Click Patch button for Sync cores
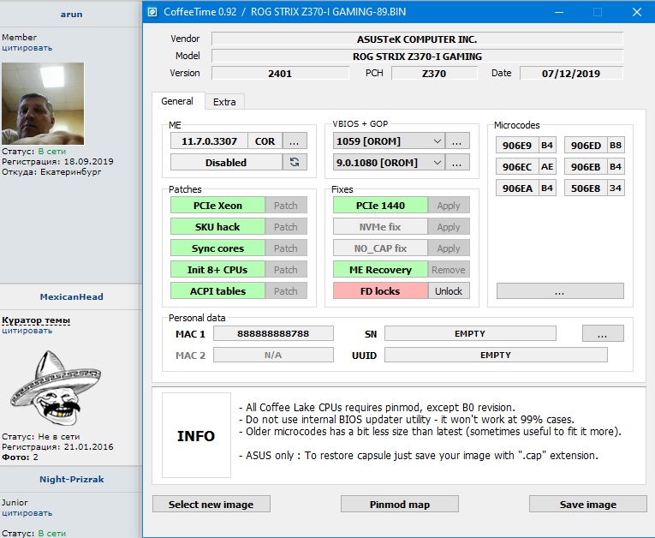 tap(286, 248)
